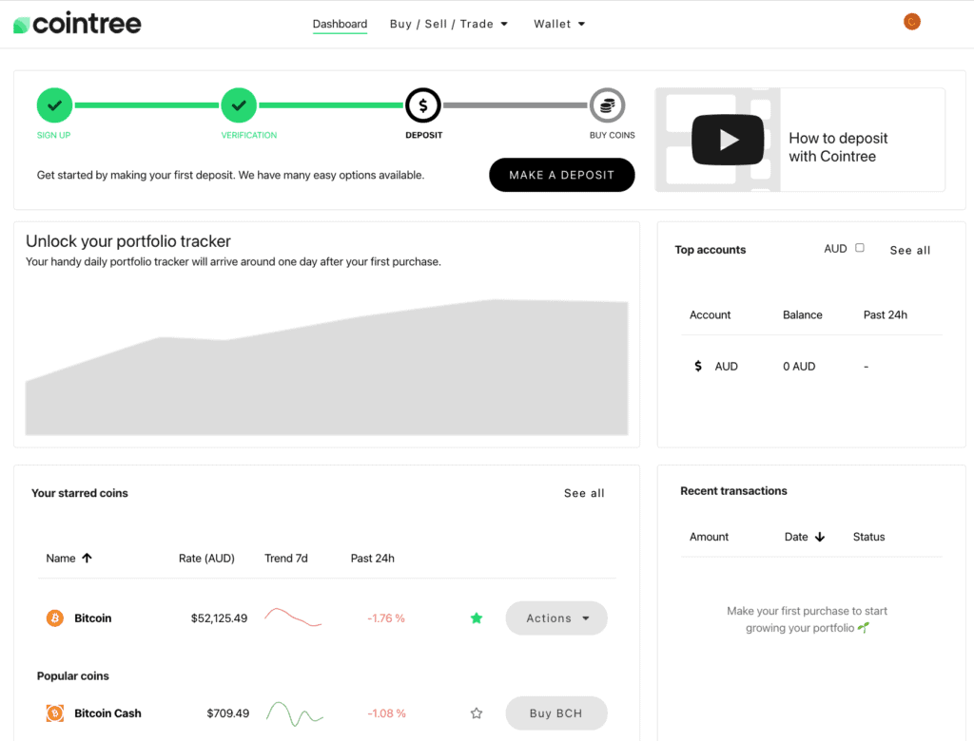The width and height of the screenshot is (974, 741).
Task: Click the Status column header
Action: click(868, 537)
